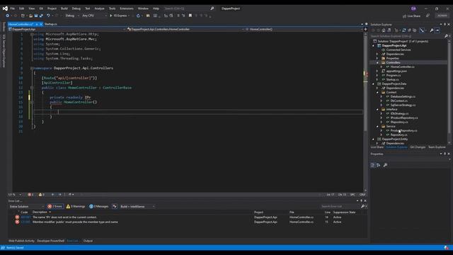
Task: Close the HomeController.cs tab
Action: [41, 24]
